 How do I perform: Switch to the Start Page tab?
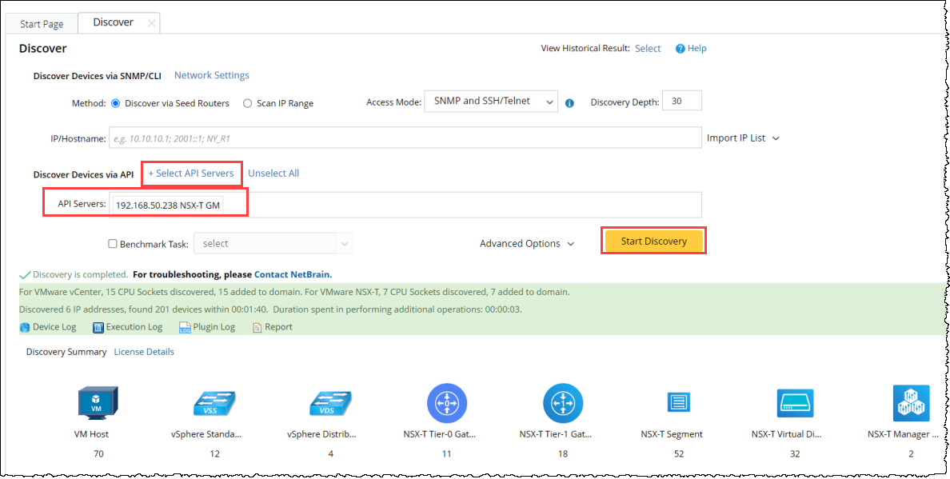[42, 24]
